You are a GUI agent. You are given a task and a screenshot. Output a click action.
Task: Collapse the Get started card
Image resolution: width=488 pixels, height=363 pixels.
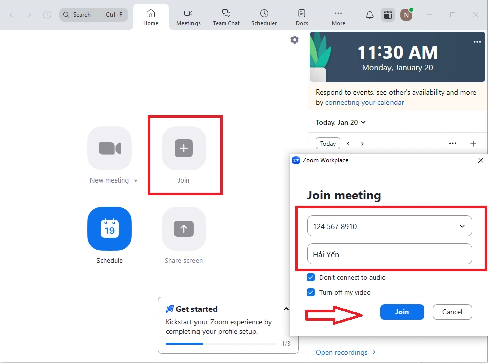coord(286,309)
